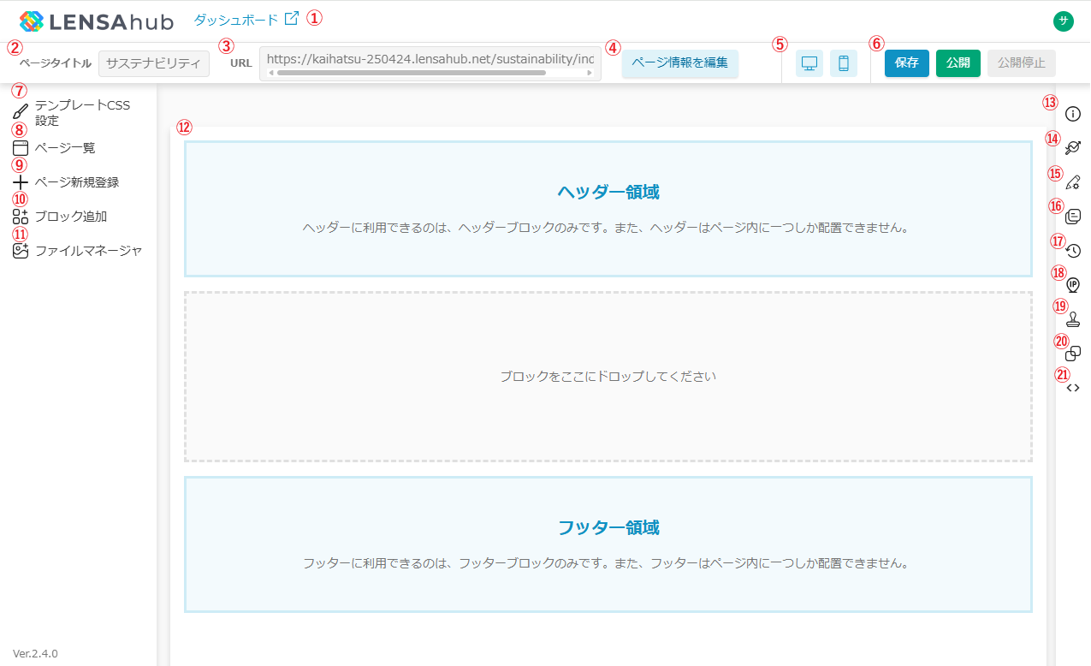Click the brush icon for template CSS
This screenshot has height=666, width=1091.
point(21,112)
